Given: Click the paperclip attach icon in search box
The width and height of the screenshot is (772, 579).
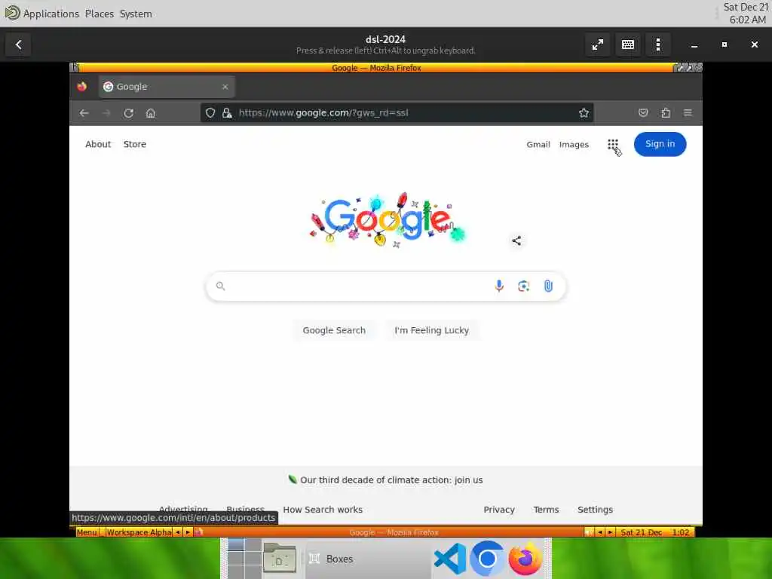Looking at the screenshot, I should tap(548, 286).
